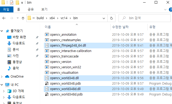Open 음악 in the navigation pane

(16, 68)
